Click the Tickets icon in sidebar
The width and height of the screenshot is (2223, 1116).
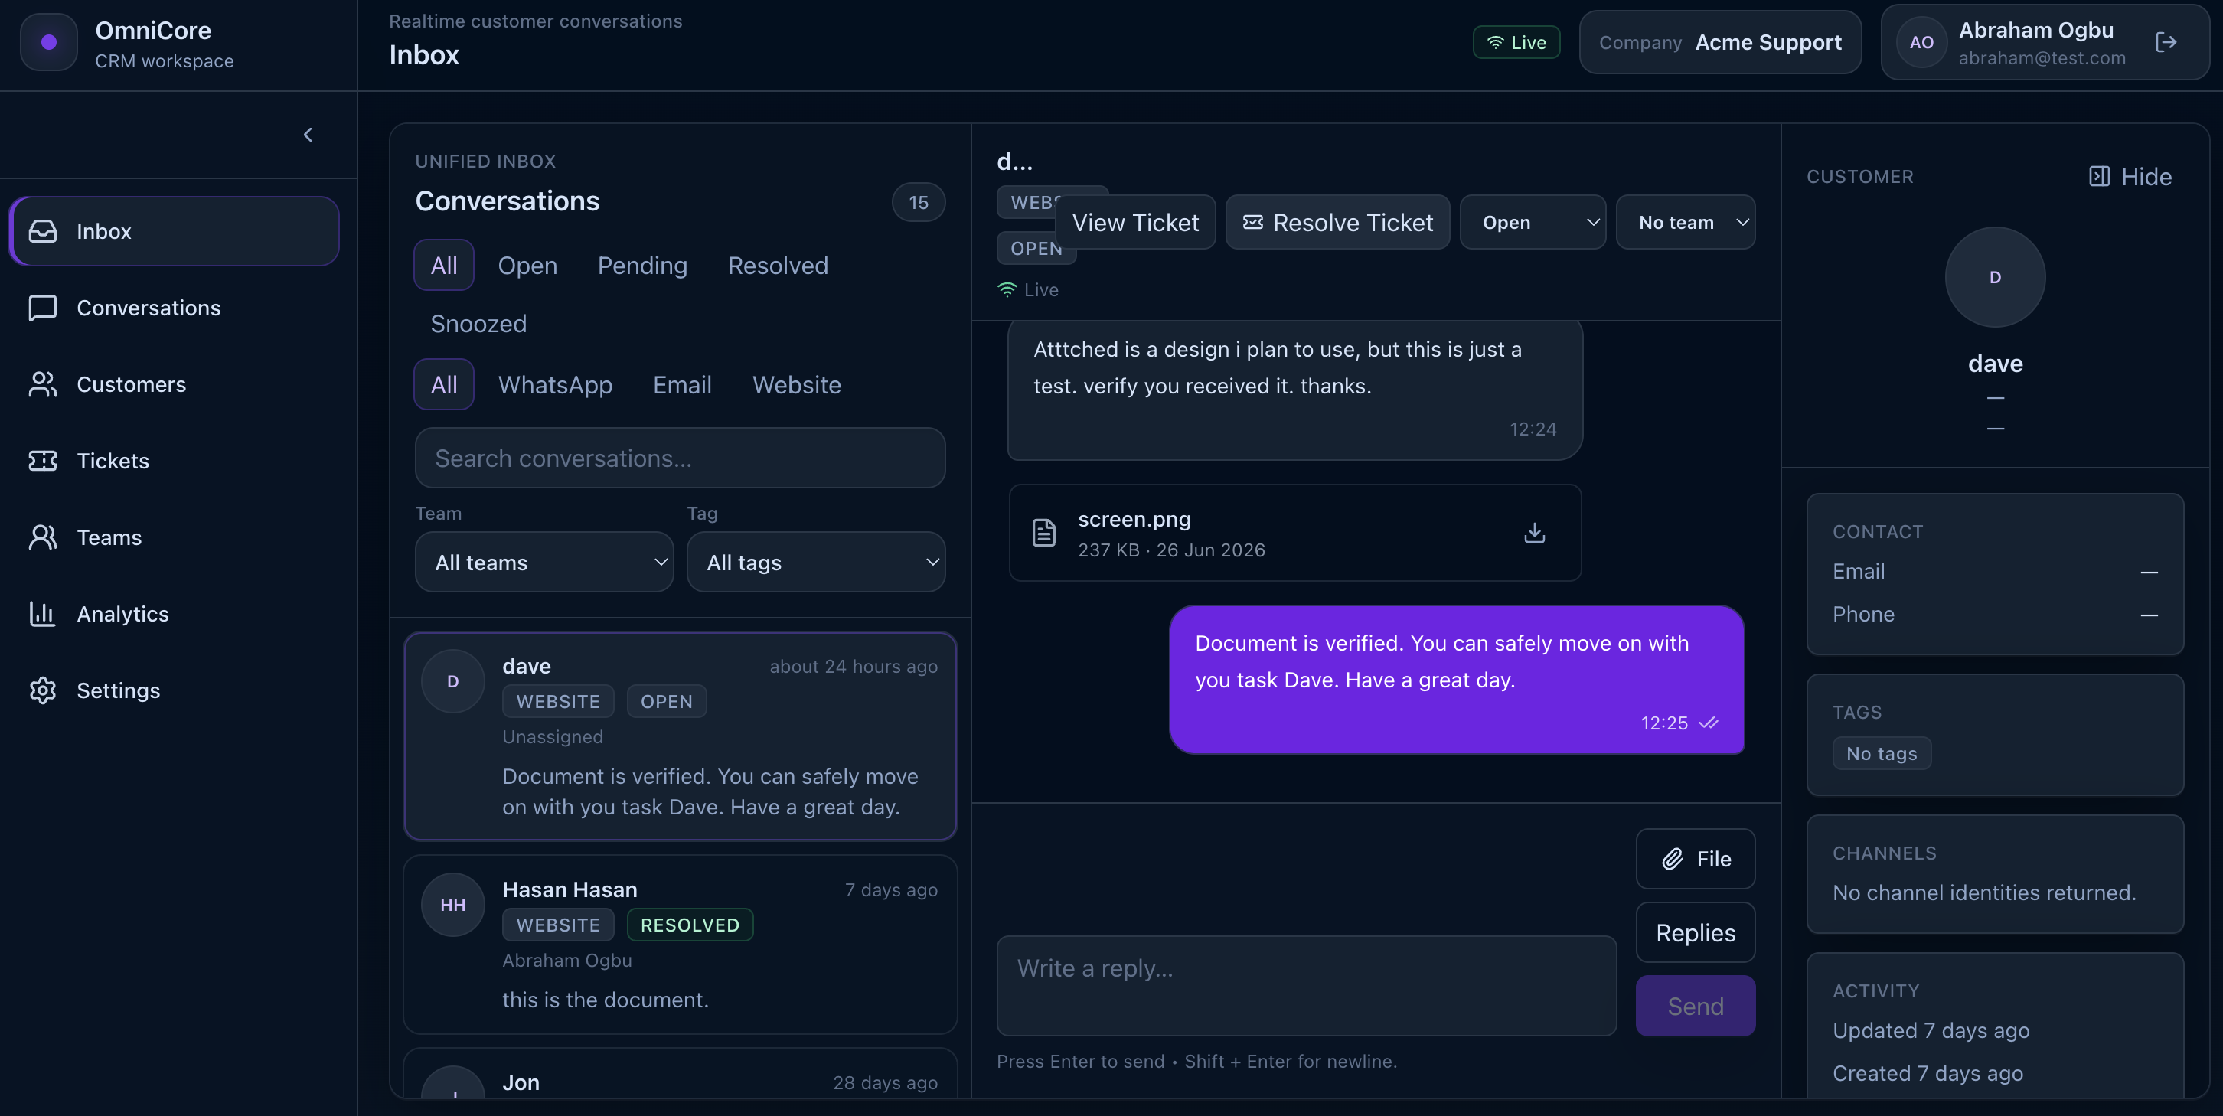[x=42, y=461]
